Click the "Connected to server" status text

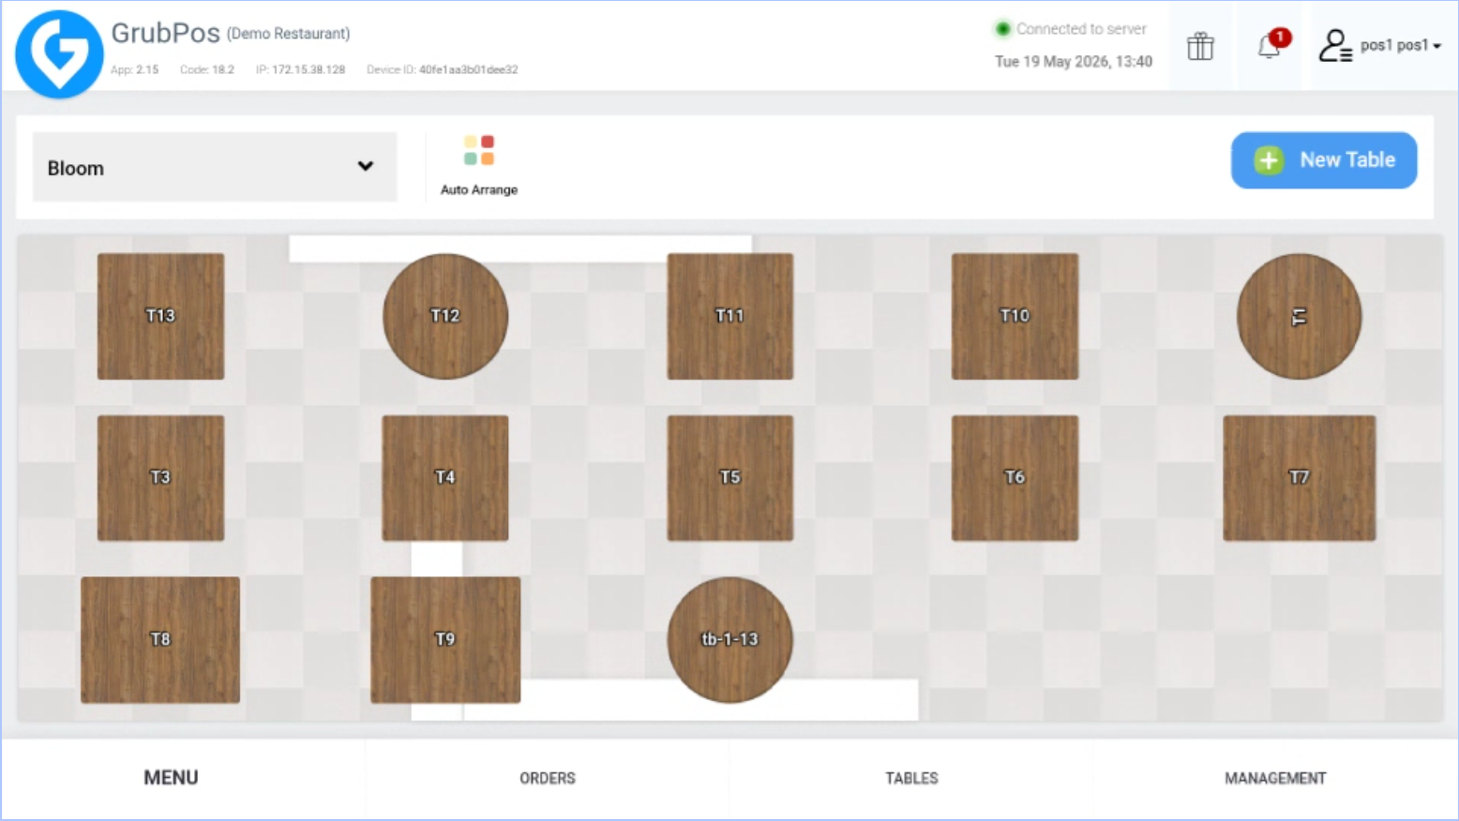pos(1081,29)
